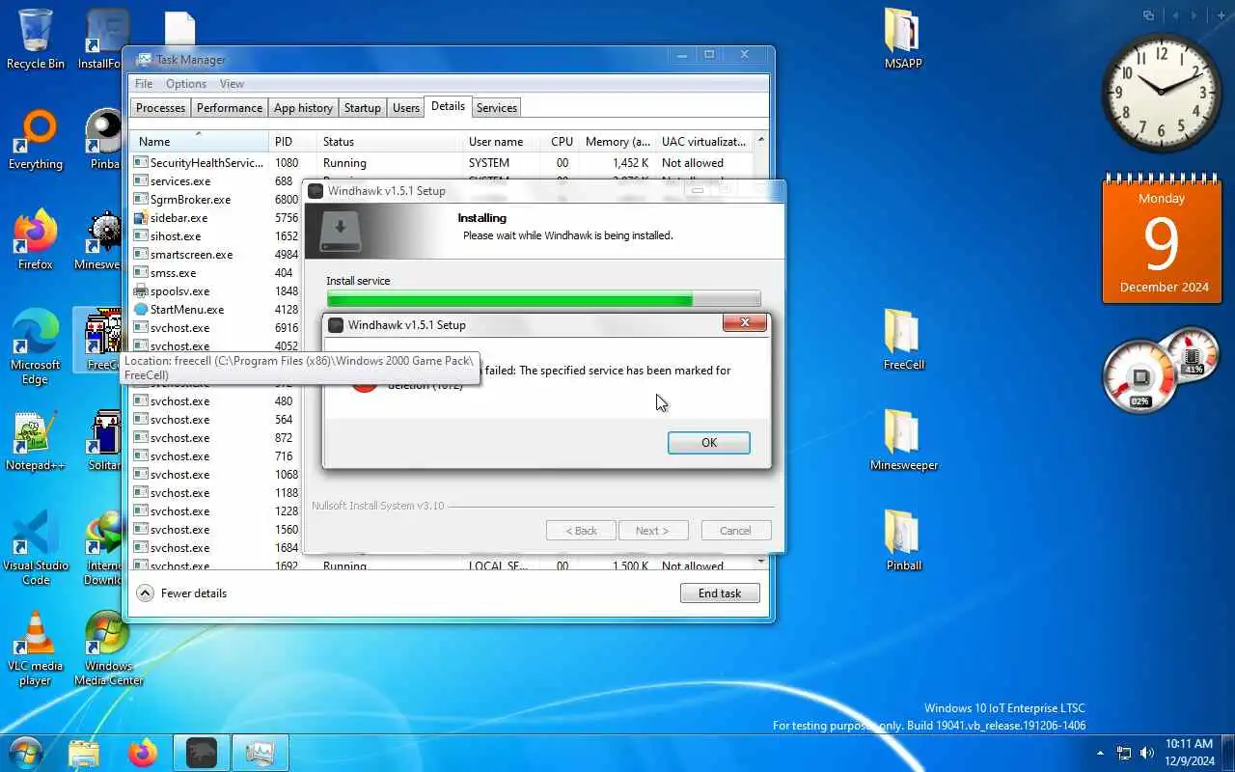
Task: Click the analog clock gadget
Action: pyautogui.click(x=1161, y=93)
